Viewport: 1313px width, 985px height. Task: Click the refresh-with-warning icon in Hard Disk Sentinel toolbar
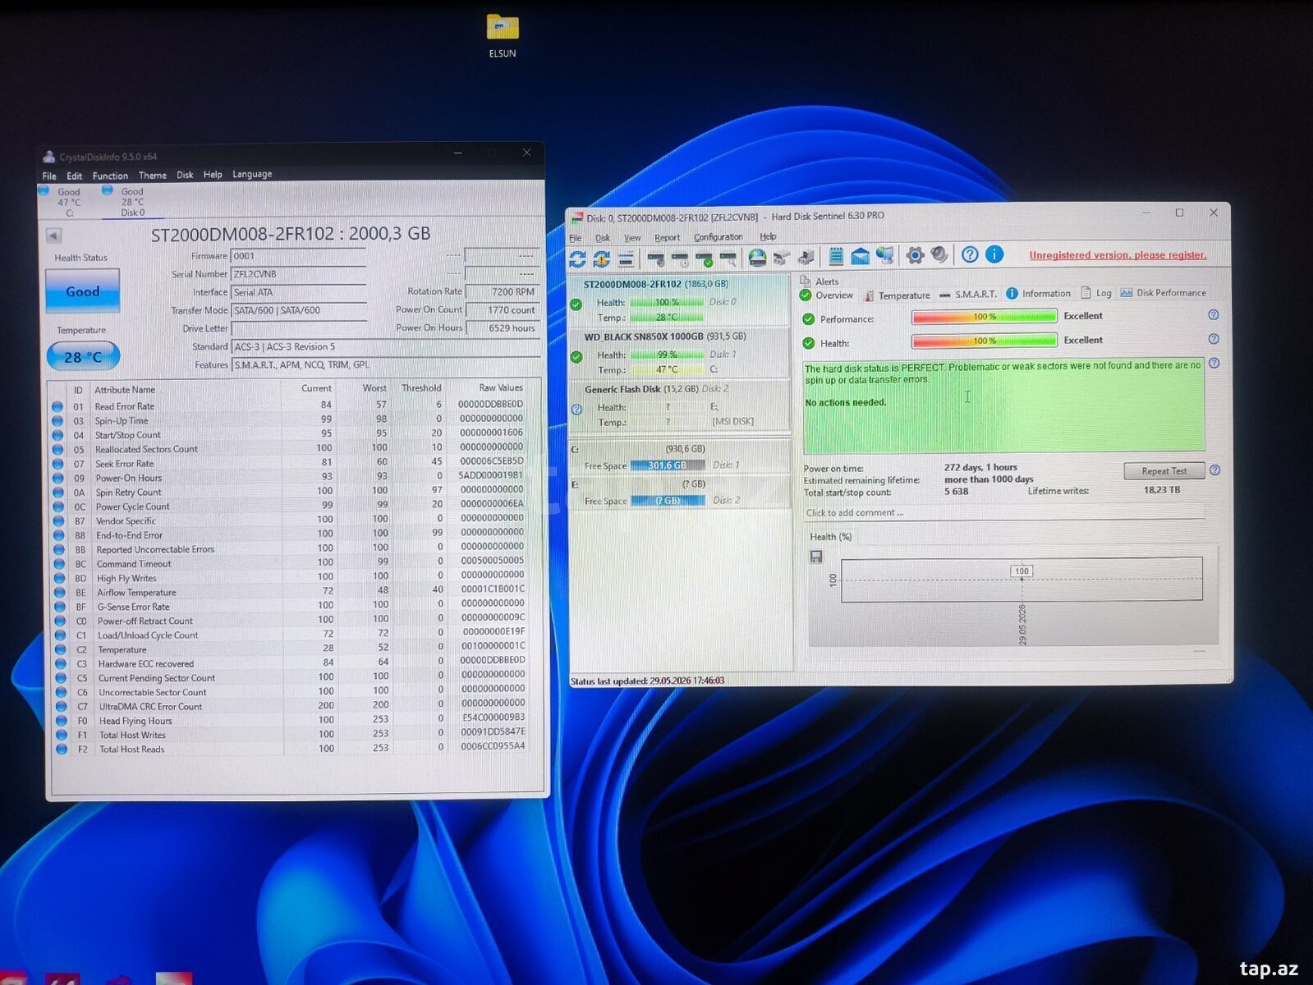coord(602,259)
